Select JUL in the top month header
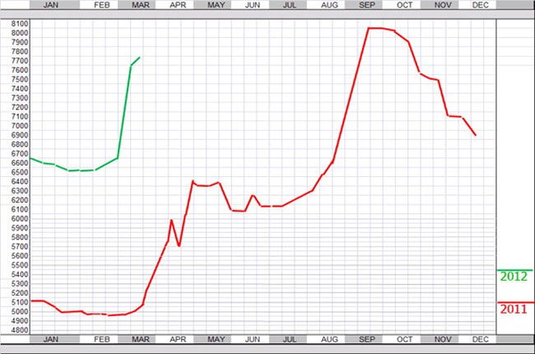The height and width of the screenshot is (354, 535). (290, 5)
